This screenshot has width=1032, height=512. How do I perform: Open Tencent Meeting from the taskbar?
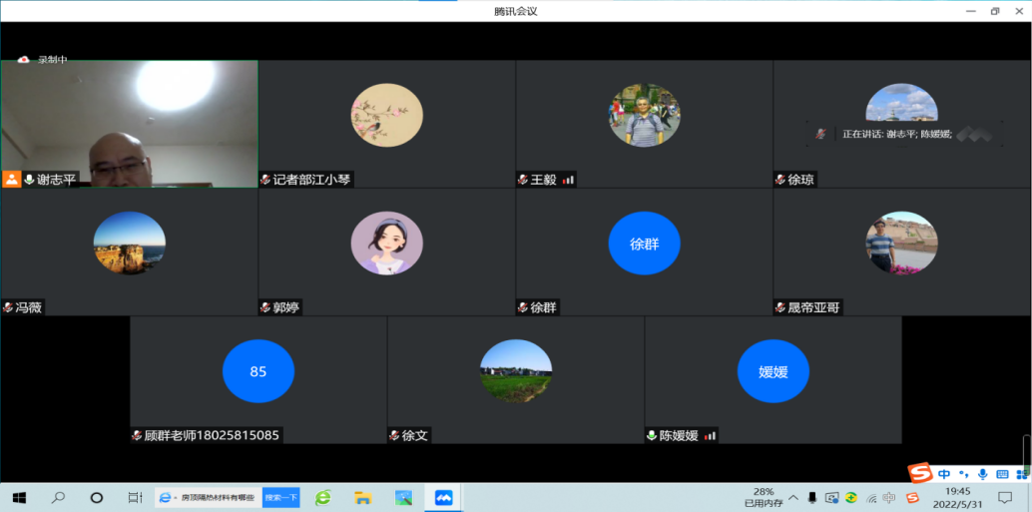(443, 497)
